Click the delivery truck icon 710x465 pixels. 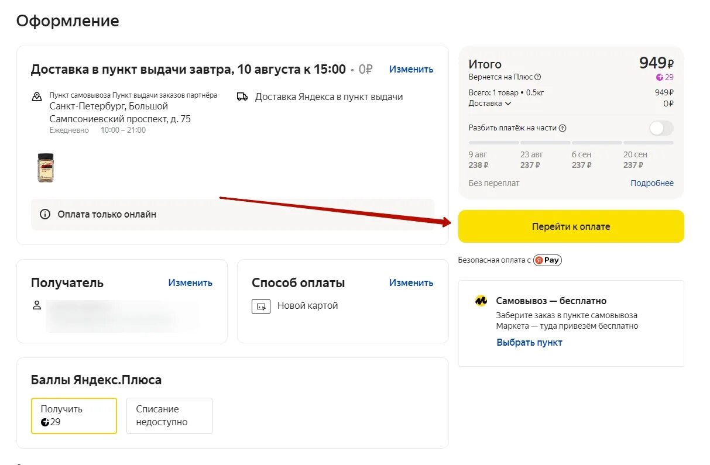(x=242, y=97)
